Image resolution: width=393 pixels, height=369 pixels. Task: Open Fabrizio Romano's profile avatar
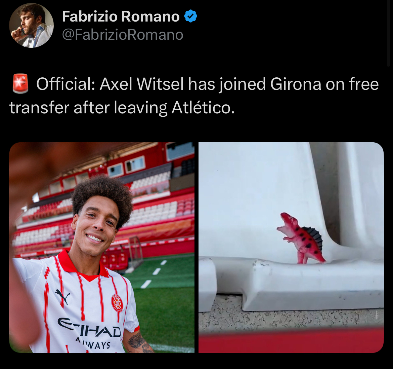click(31, 25)
